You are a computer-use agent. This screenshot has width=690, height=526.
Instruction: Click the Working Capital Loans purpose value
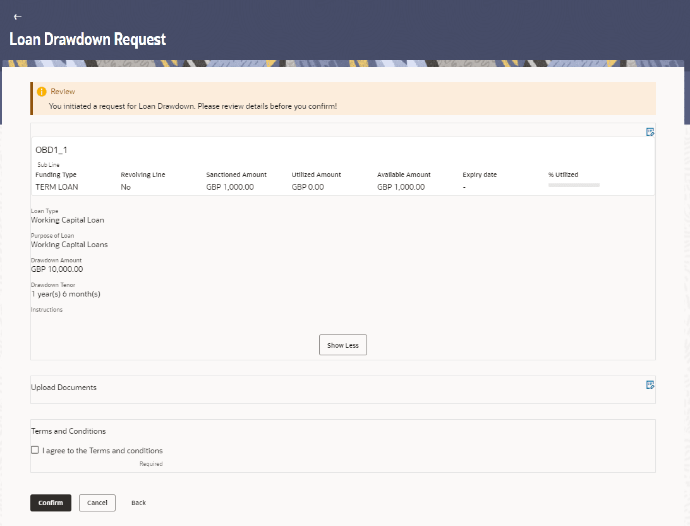69,244
